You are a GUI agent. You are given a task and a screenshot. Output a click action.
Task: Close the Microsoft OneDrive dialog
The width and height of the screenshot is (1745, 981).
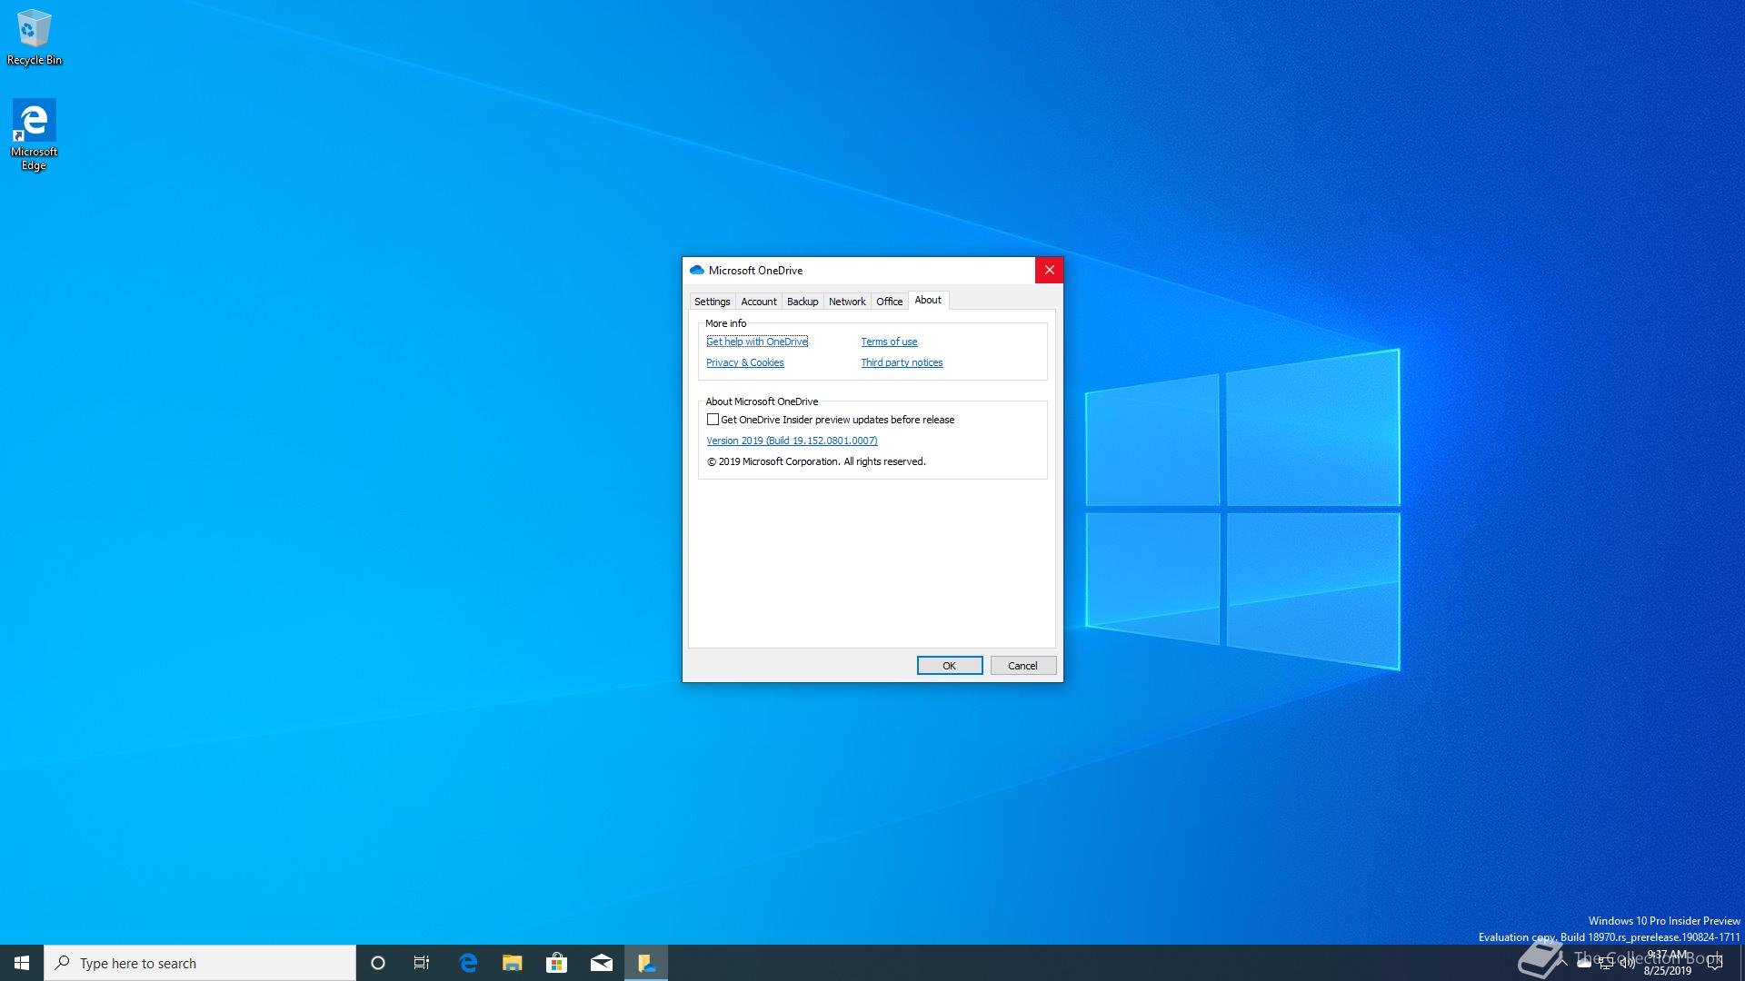1049,270
